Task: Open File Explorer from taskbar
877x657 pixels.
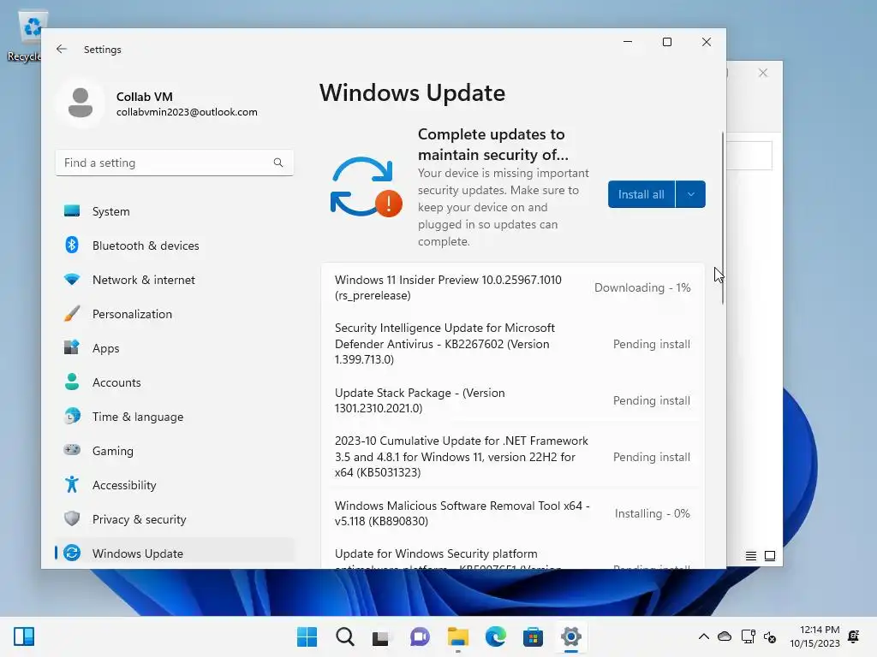Action: coord(457,636)
